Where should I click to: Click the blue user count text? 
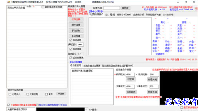[x=155, y=9]
